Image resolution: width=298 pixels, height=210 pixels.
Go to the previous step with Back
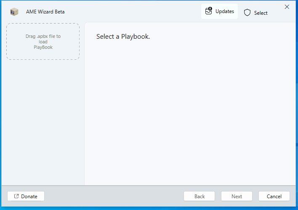pyautogui.click(x=199, y=197)
